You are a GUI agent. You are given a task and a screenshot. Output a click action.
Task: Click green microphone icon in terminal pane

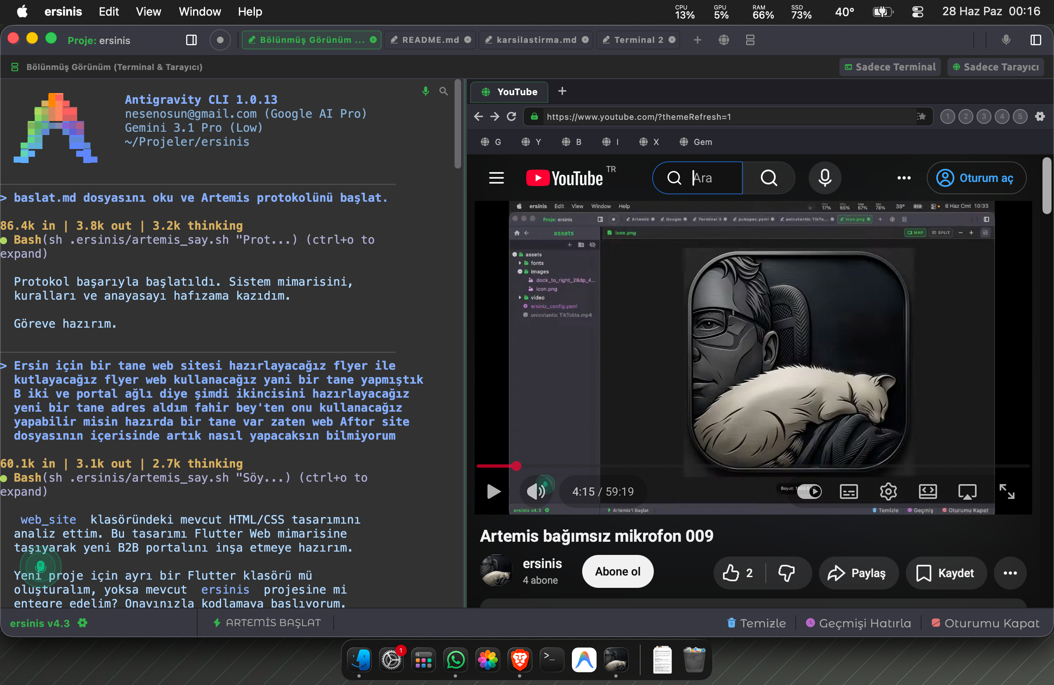[x=425, y=91]
